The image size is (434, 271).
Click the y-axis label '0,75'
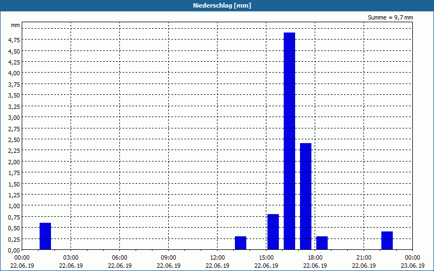14,217
